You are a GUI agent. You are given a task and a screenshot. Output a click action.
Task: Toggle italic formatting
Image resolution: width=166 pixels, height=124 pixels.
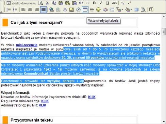pos(101,3)
